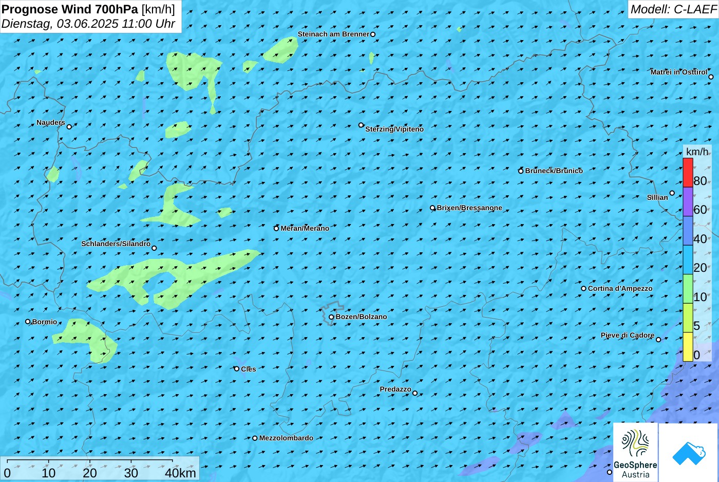Screen dimensions: 719x482
Task: Click the '40km' scale bar label
Action: tap(180, 473)
